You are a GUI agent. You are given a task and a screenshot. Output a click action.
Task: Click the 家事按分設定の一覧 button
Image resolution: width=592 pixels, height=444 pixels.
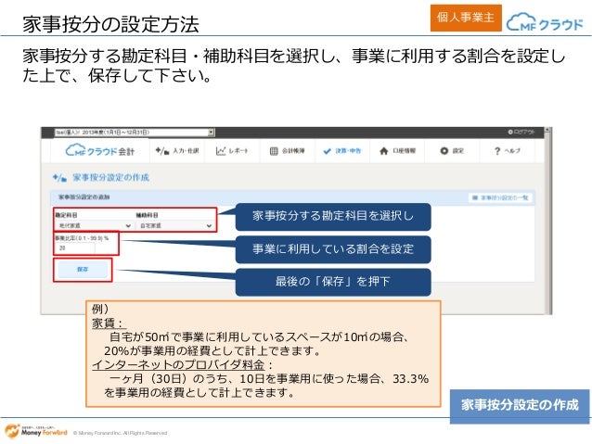(x=501, y=197)
